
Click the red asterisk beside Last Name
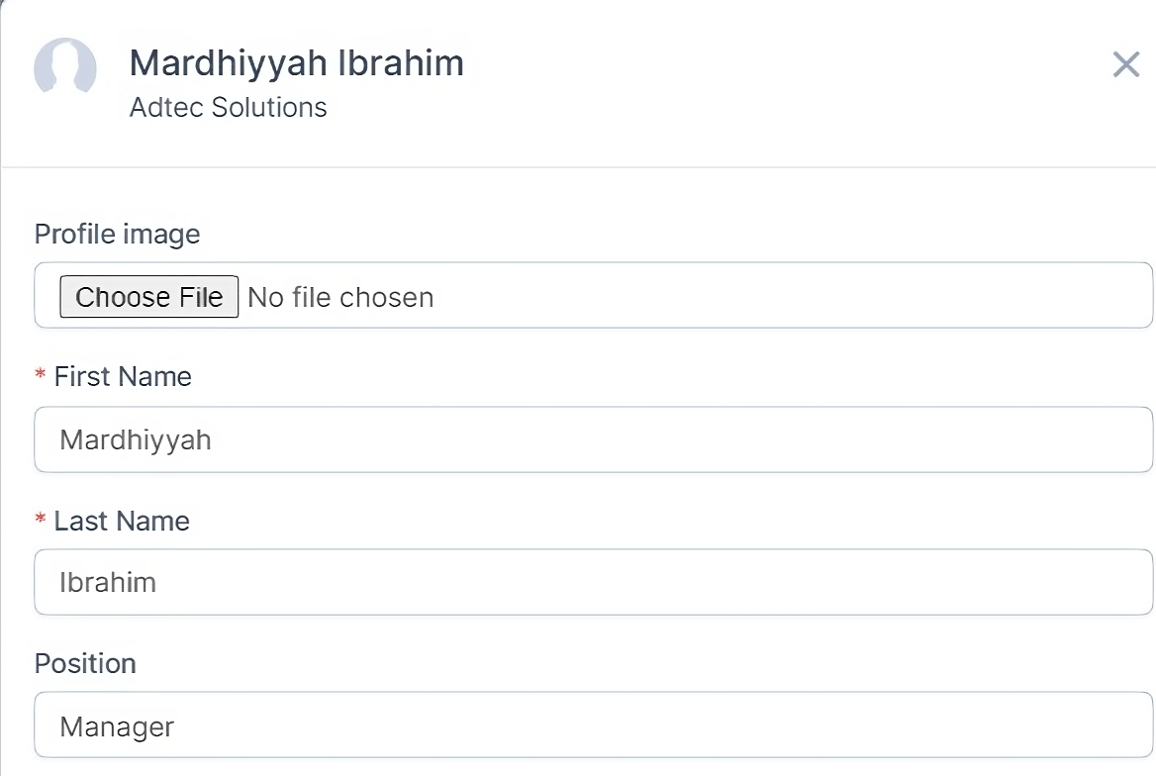click(x=41, y=520)
